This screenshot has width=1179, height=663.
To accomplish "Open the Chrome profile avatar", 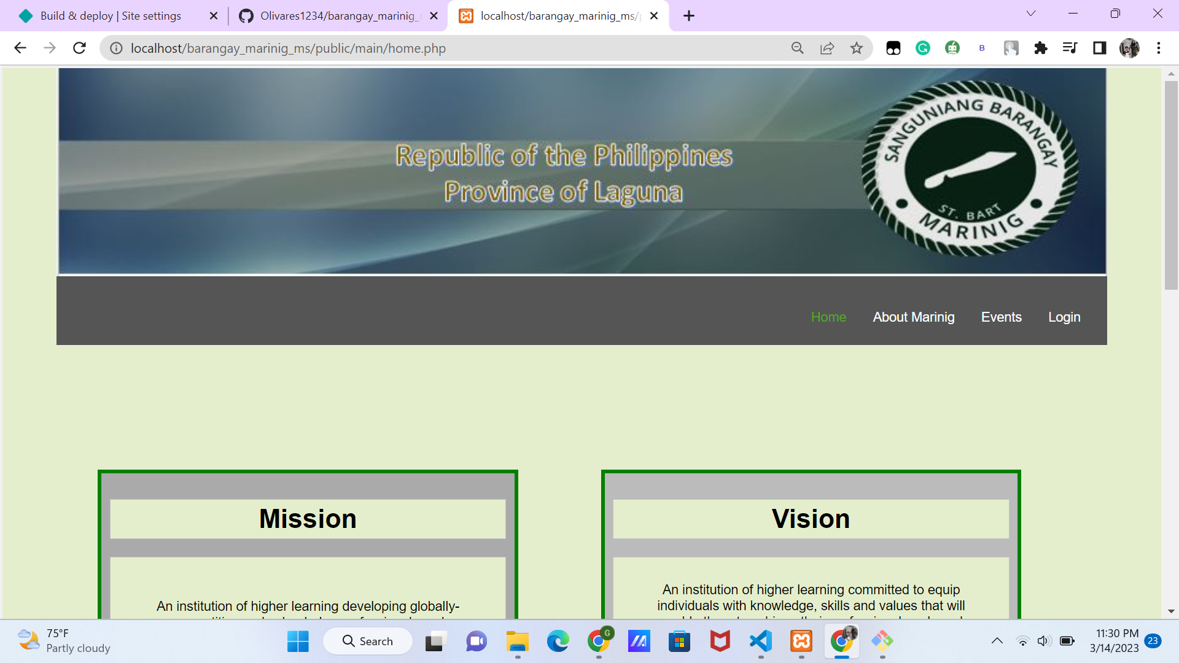I will [1130, 48].
